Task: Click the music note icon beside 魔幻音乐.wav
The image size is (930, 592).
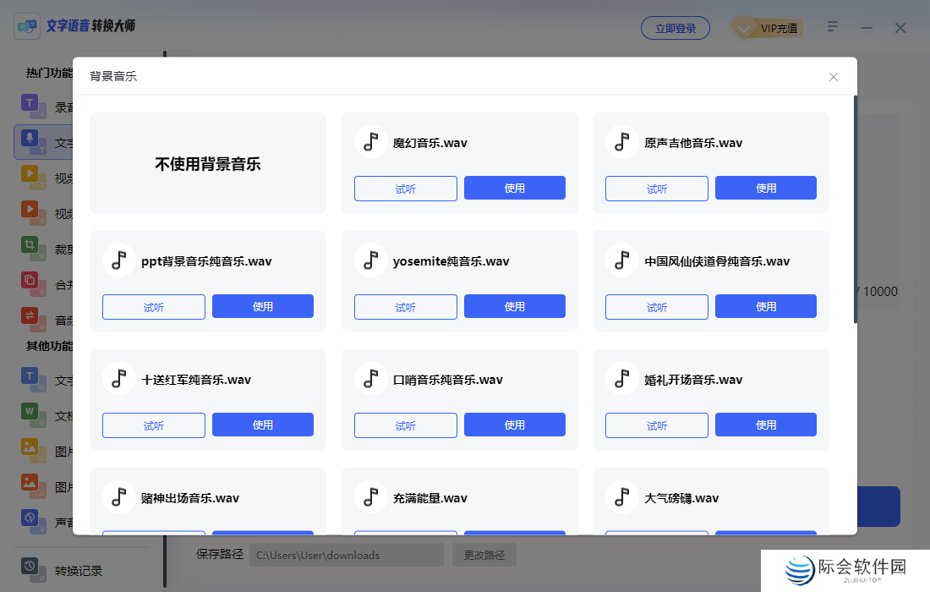Action: click(x=370, y=141)
